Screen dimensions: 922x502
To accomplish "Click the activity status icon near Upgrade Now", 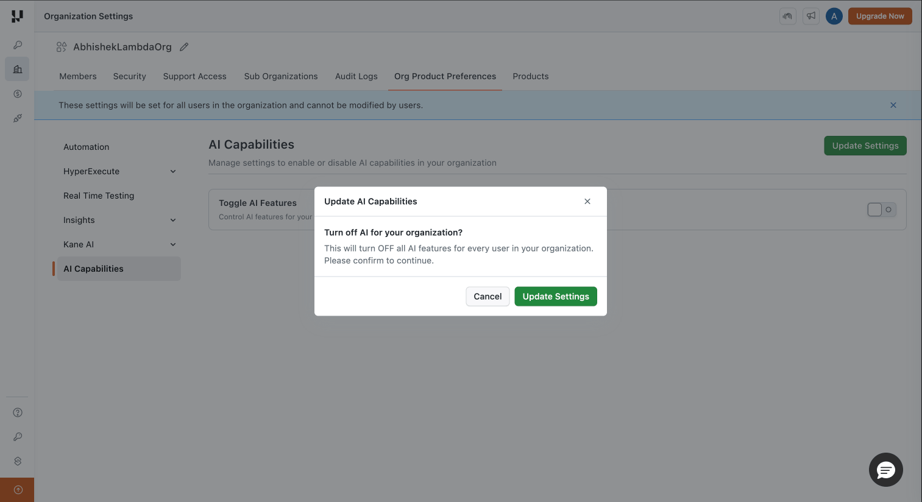I will click(787, 16).
